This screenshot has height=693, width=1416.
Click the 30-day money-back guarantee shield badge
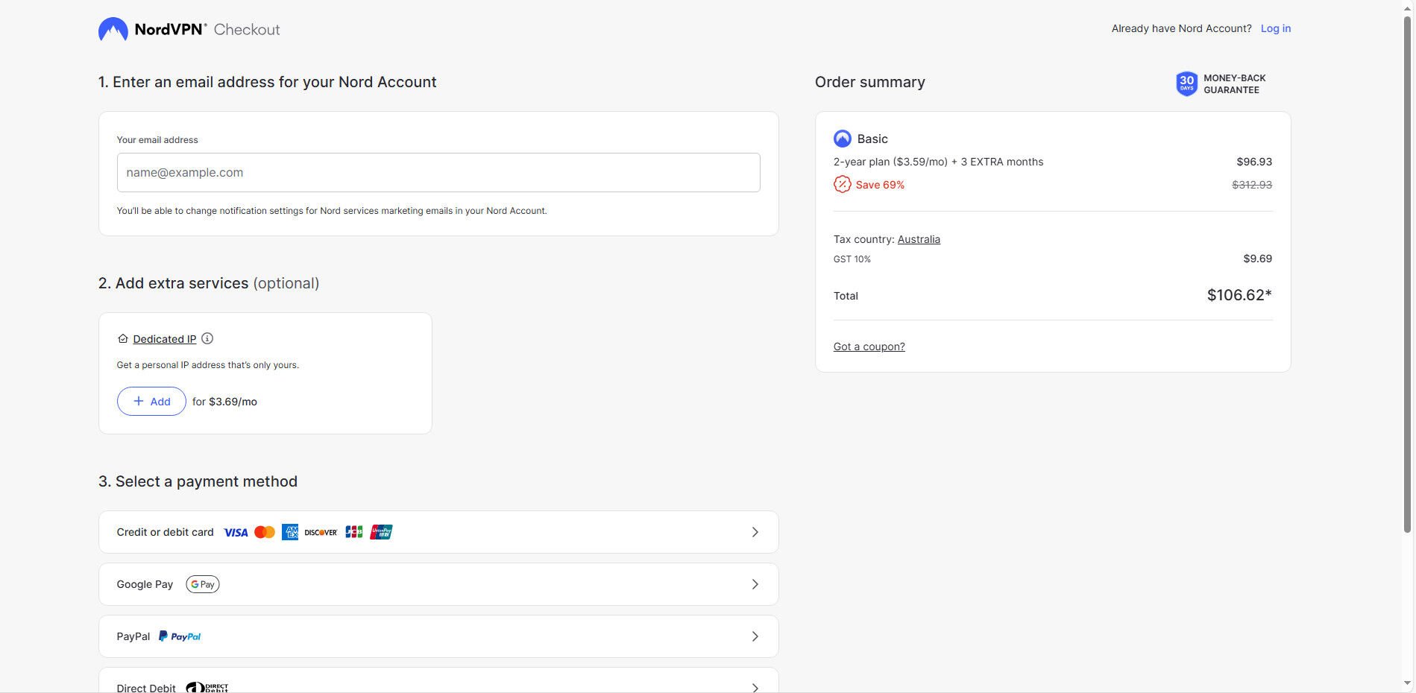(x=1186, y=83)
